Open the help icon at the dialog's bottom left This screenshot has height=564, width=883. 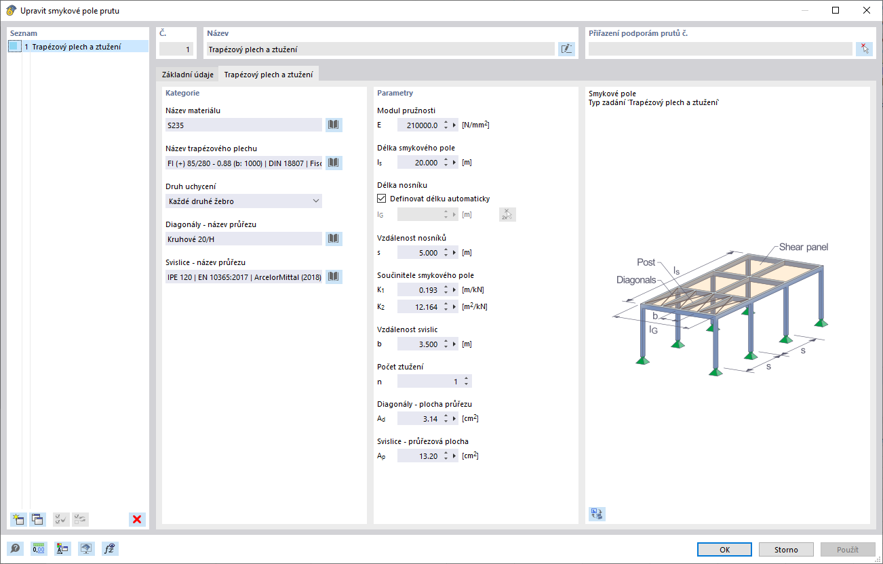tap(15, 549)
